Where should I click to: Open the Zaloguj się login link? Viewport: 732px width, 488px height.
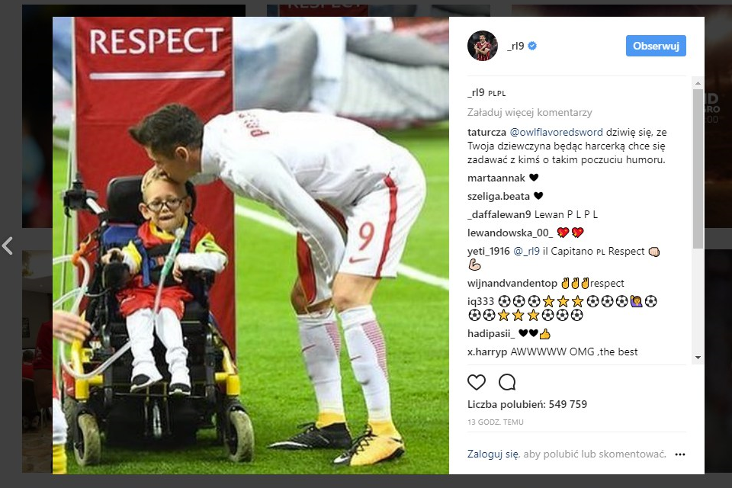click(x=493, y=454)
